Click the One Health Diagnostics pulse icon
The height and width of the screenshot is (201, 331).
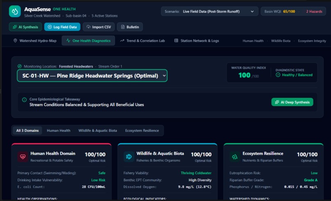[68, 41]
